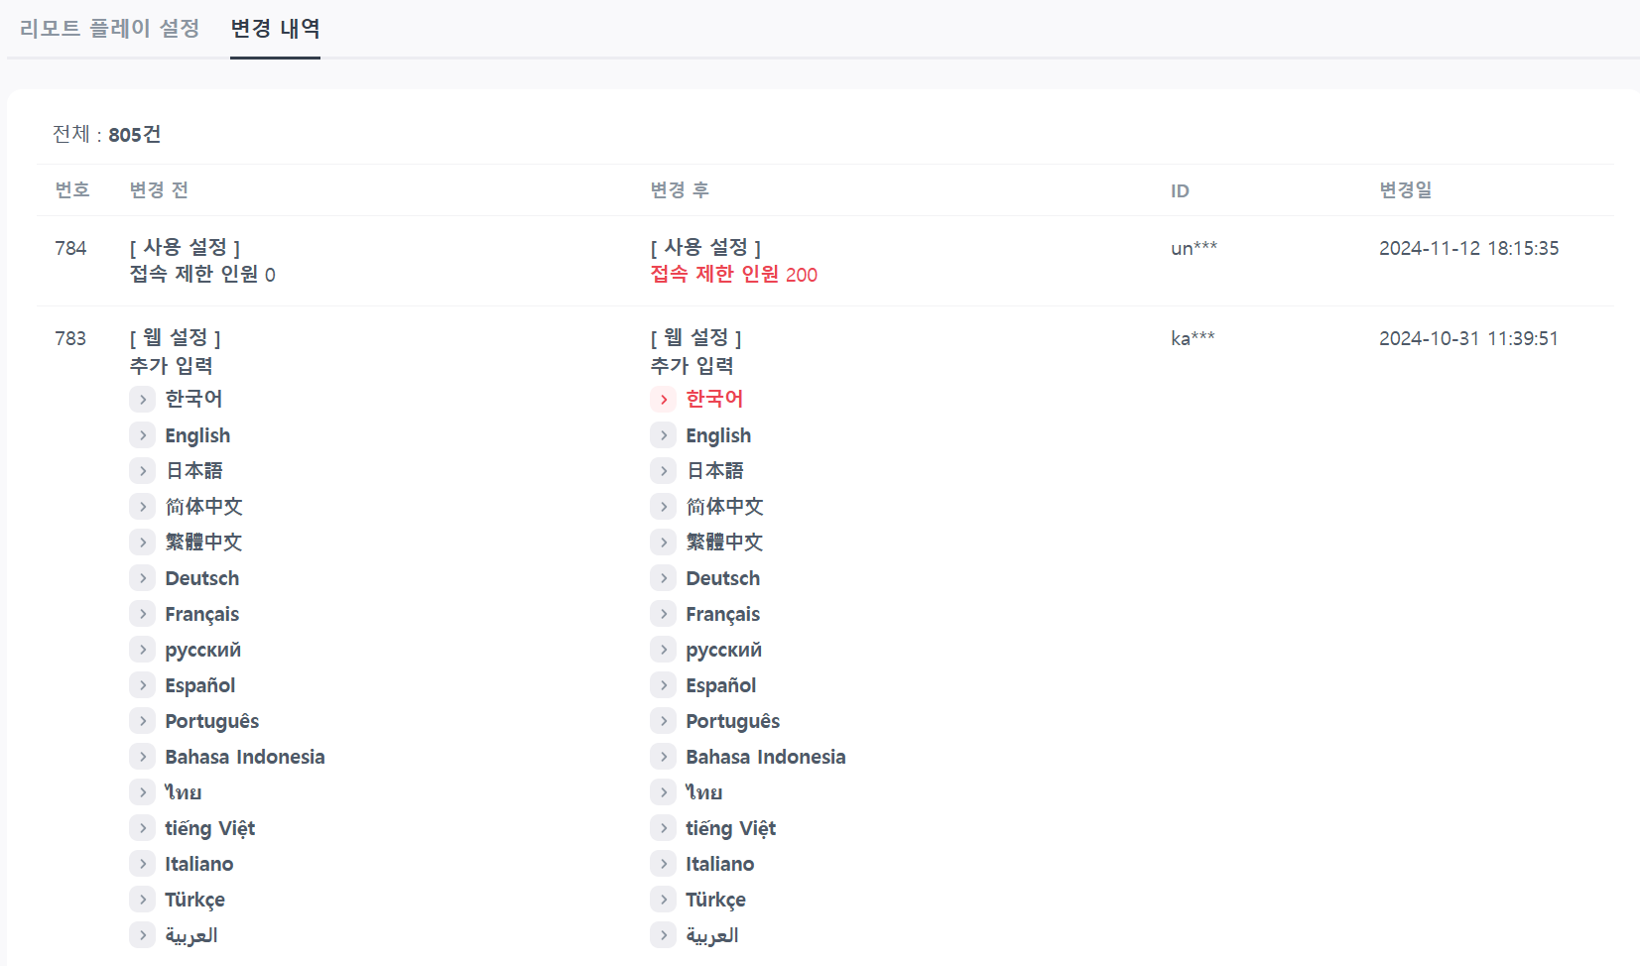Image resolution: width=1640 pixels, height=966 pixels.
Task: Switch to 리모트 플레이 설정 tab
Action: 109,29
